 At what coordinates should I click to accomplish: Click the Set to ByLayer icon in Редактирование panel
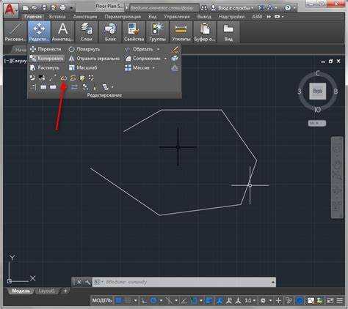pos(32,78)
